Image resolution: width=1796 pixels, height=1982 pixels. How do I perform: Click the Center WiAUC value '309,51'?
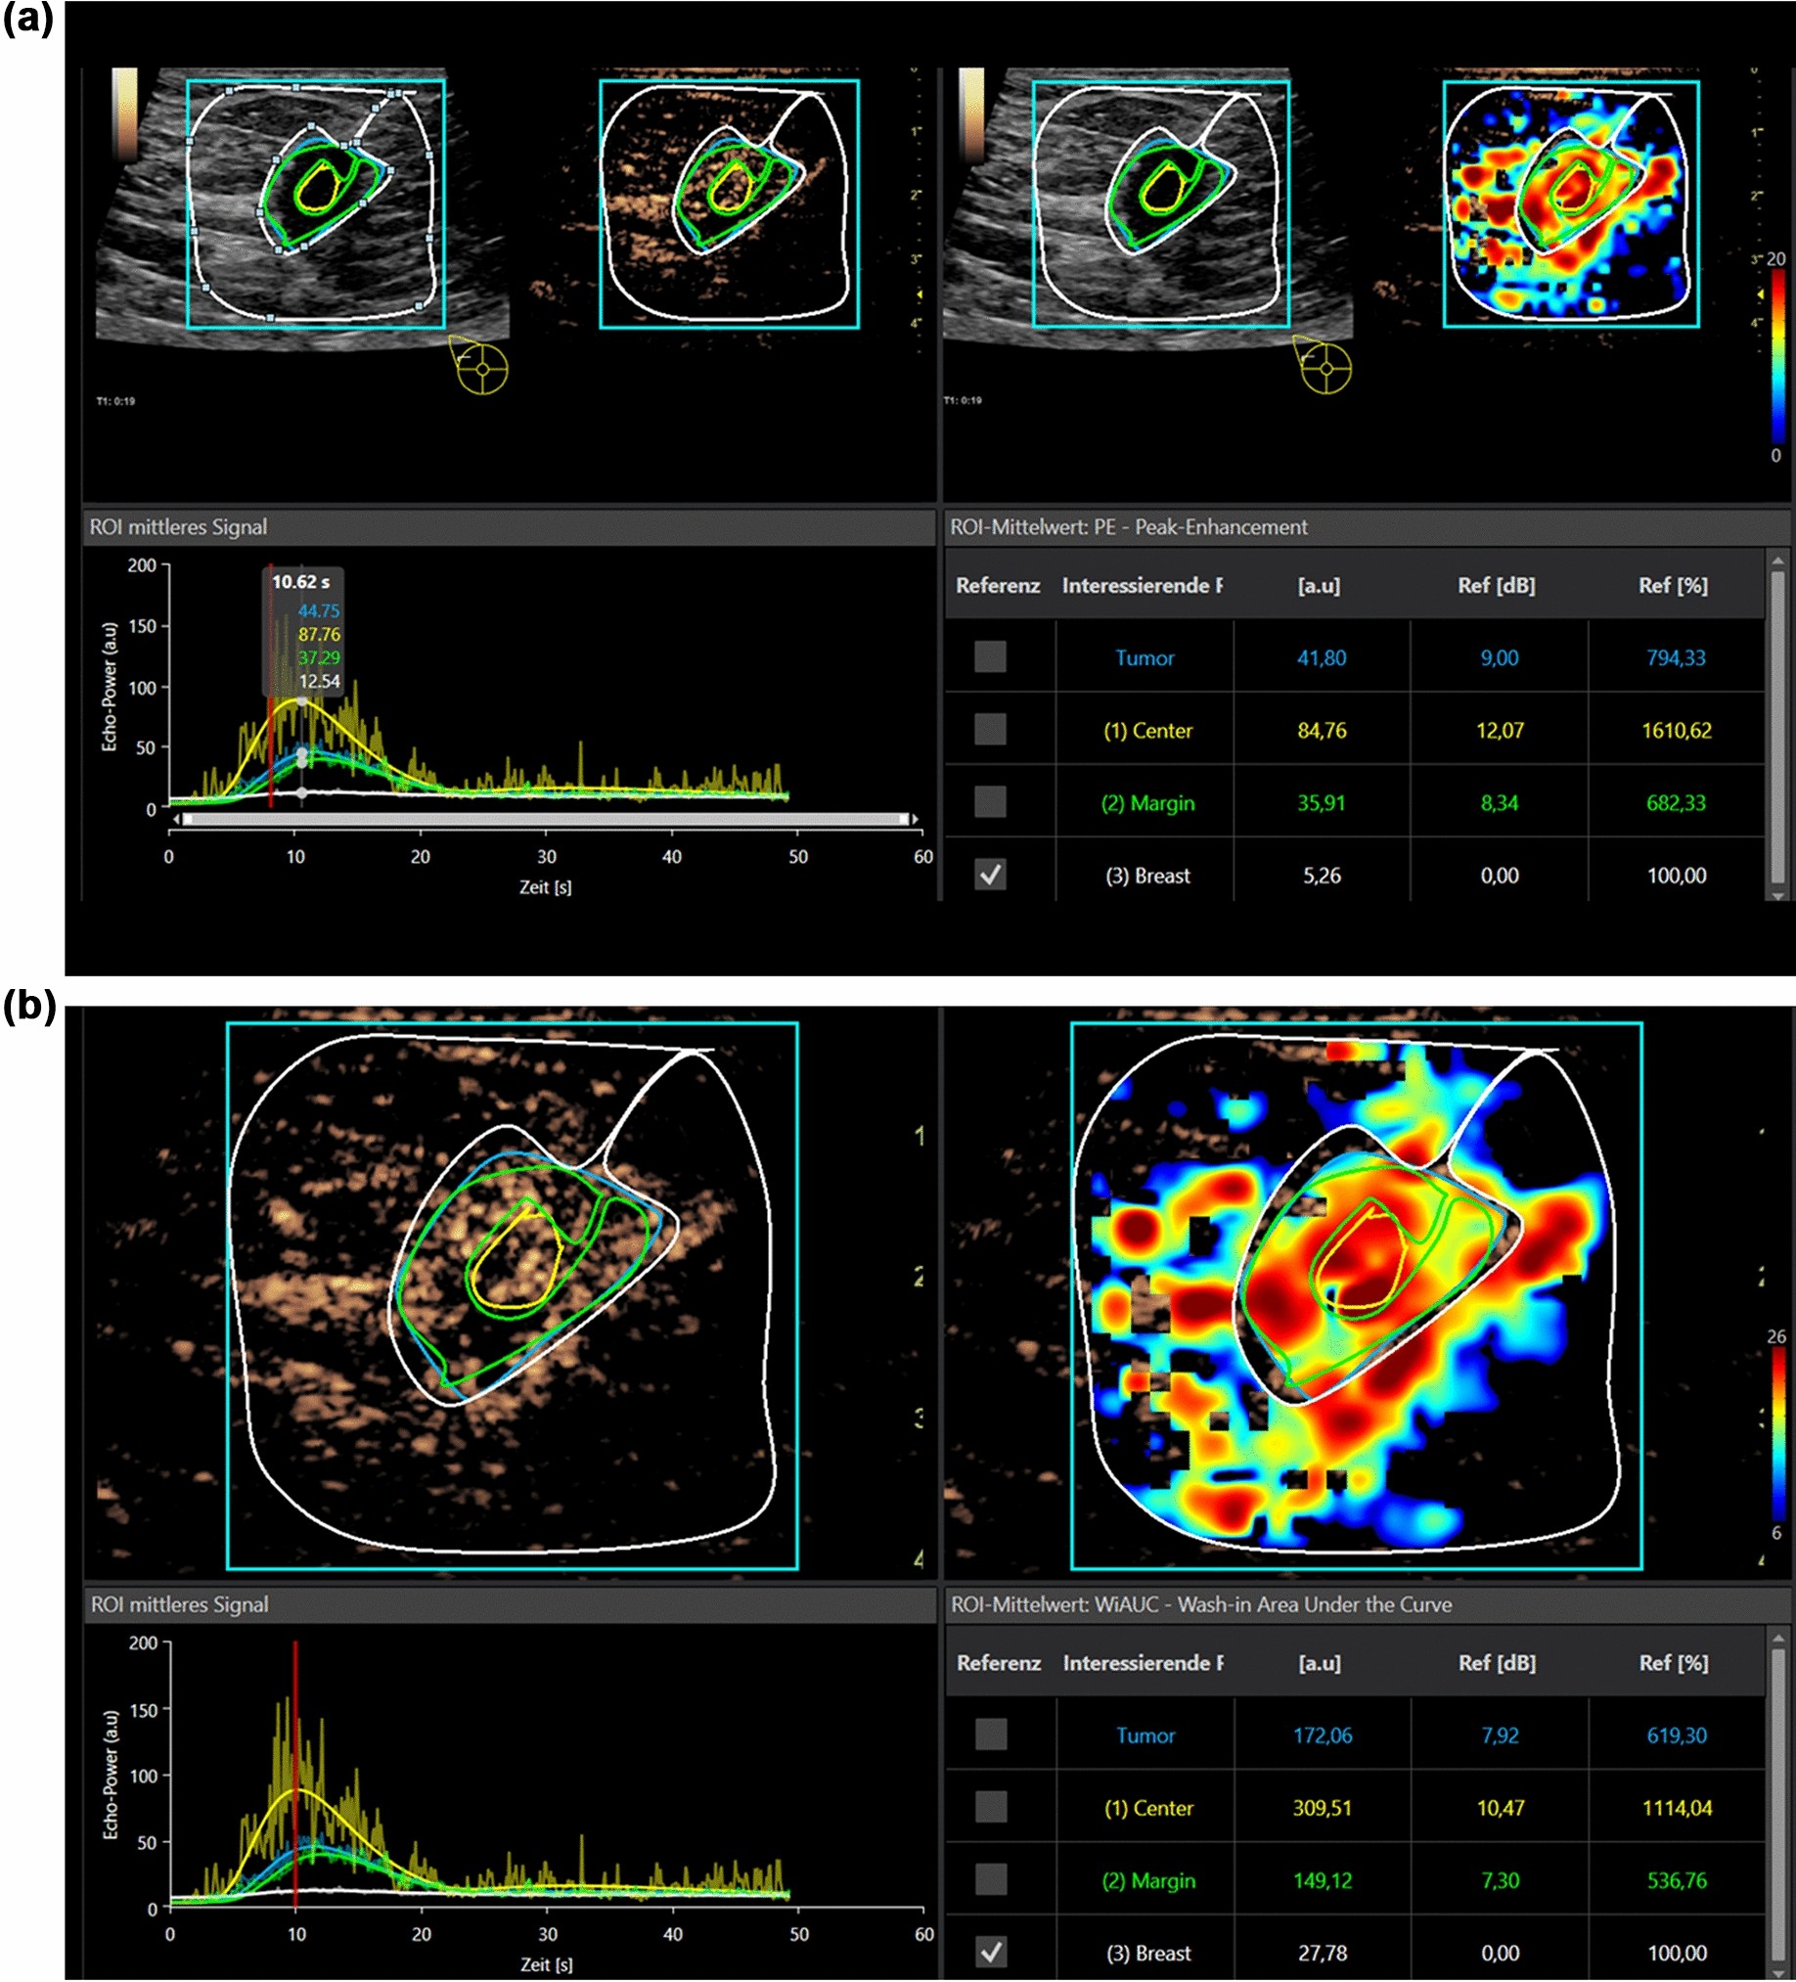(x=1323, y=1808)
